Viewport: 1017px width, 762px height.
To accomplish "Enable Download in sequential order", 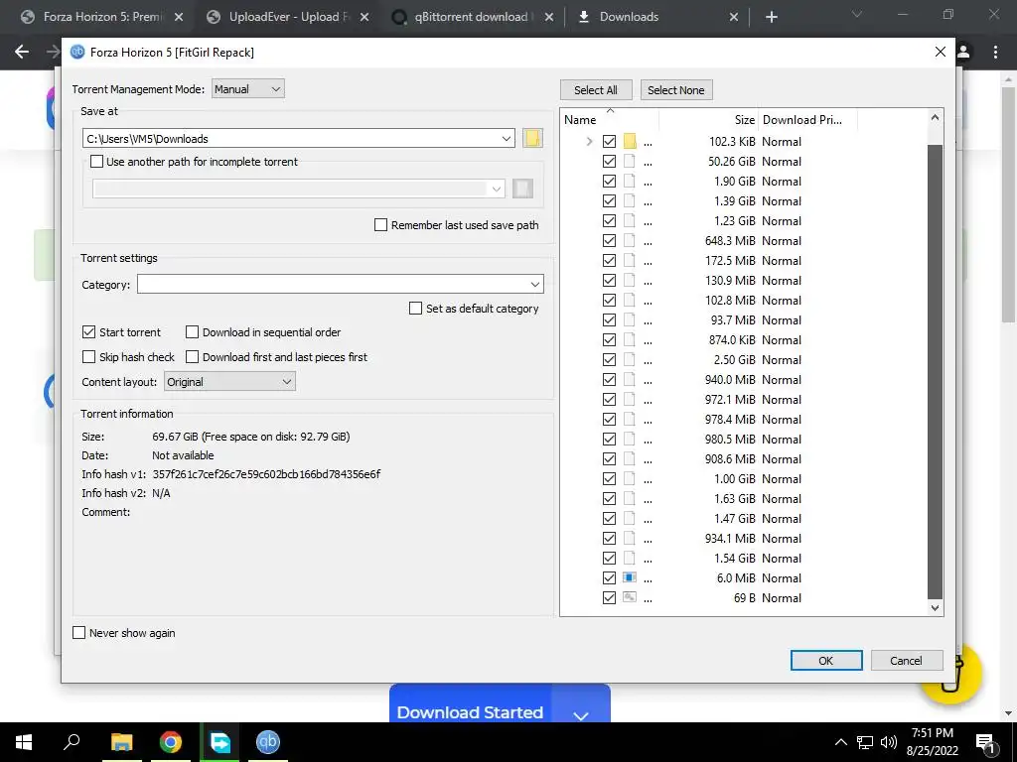I will [192, 332].
